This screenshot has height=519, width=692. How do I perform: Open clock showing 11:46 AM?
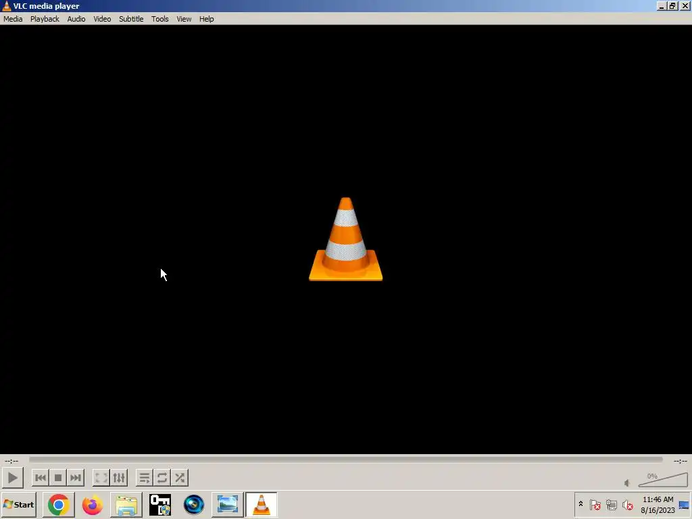click(x=658, y=504)
